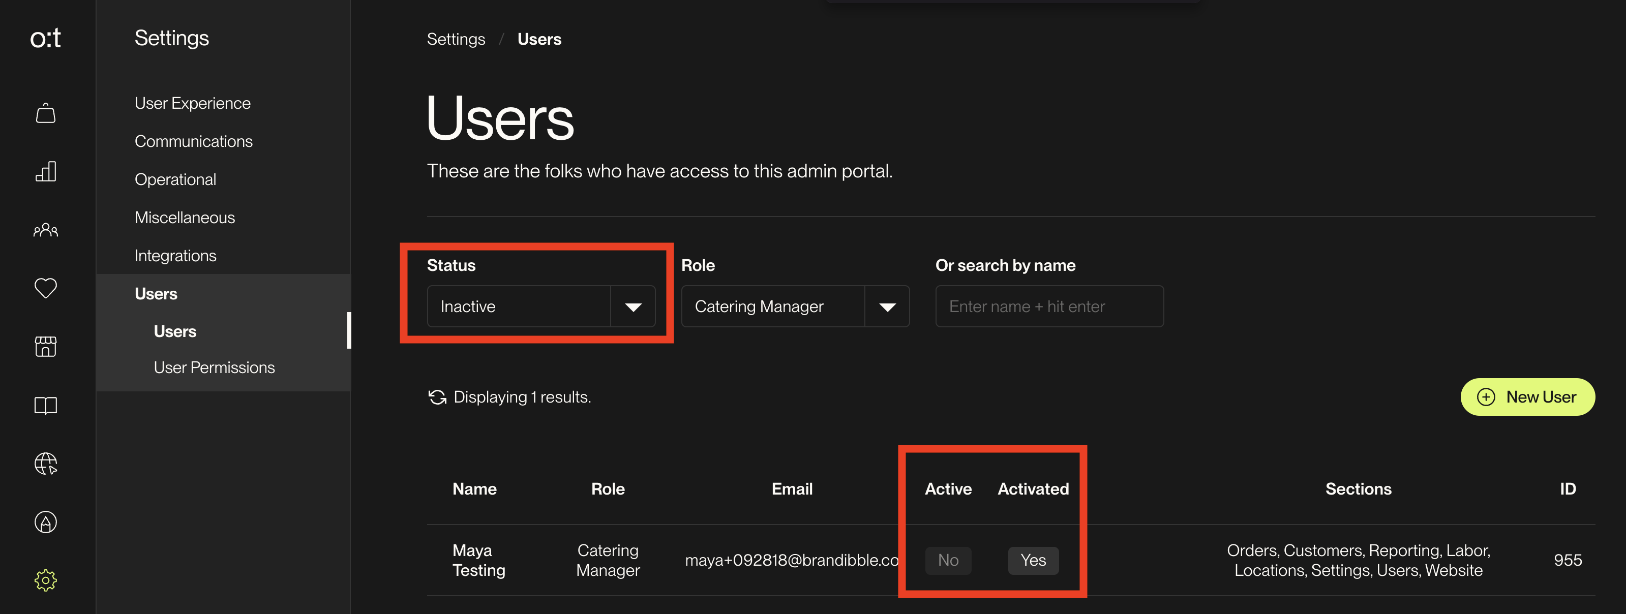Viewport: 1626px width, 614px height.
Task: Go to Settings via breadcrumb
Action: 456,39
